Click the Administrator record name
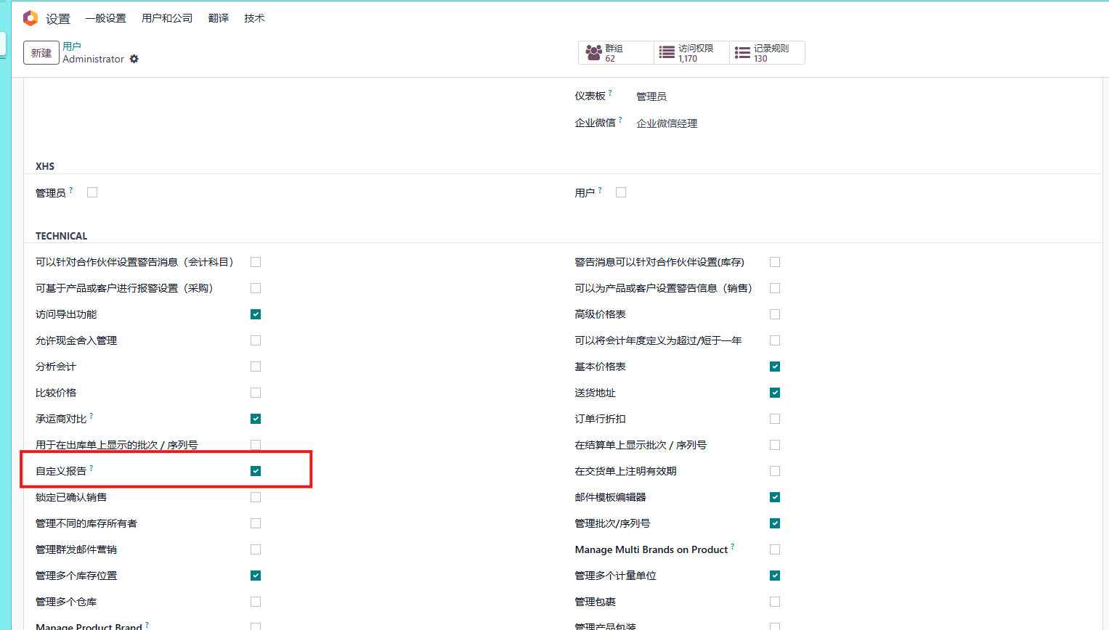Viewport: 1109px width, 630px height. click(x=94, y=60)
